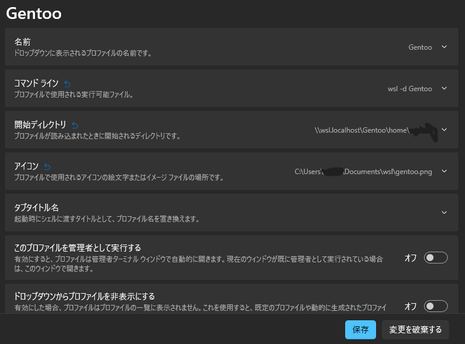The height and width of the screenshot is (344, 465).
Task: Click the 保存 button
Action: [361, 329]
